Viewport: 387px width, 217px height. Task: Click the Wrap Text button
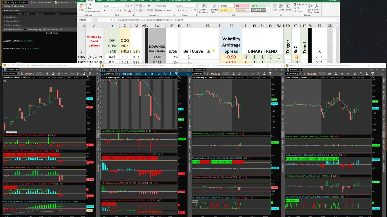point(161,6)
